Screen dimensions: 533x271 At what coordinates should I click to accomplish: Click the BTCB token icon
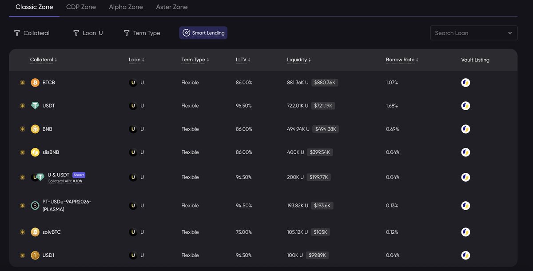click(35, 82)
